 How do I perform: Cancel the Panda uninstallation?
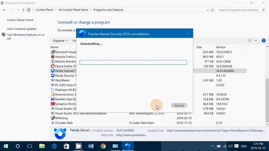point(179,105)
